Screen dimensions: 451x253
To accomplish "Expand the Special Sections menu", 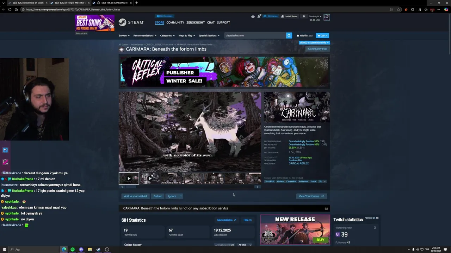I will click(x=209, y=35).
